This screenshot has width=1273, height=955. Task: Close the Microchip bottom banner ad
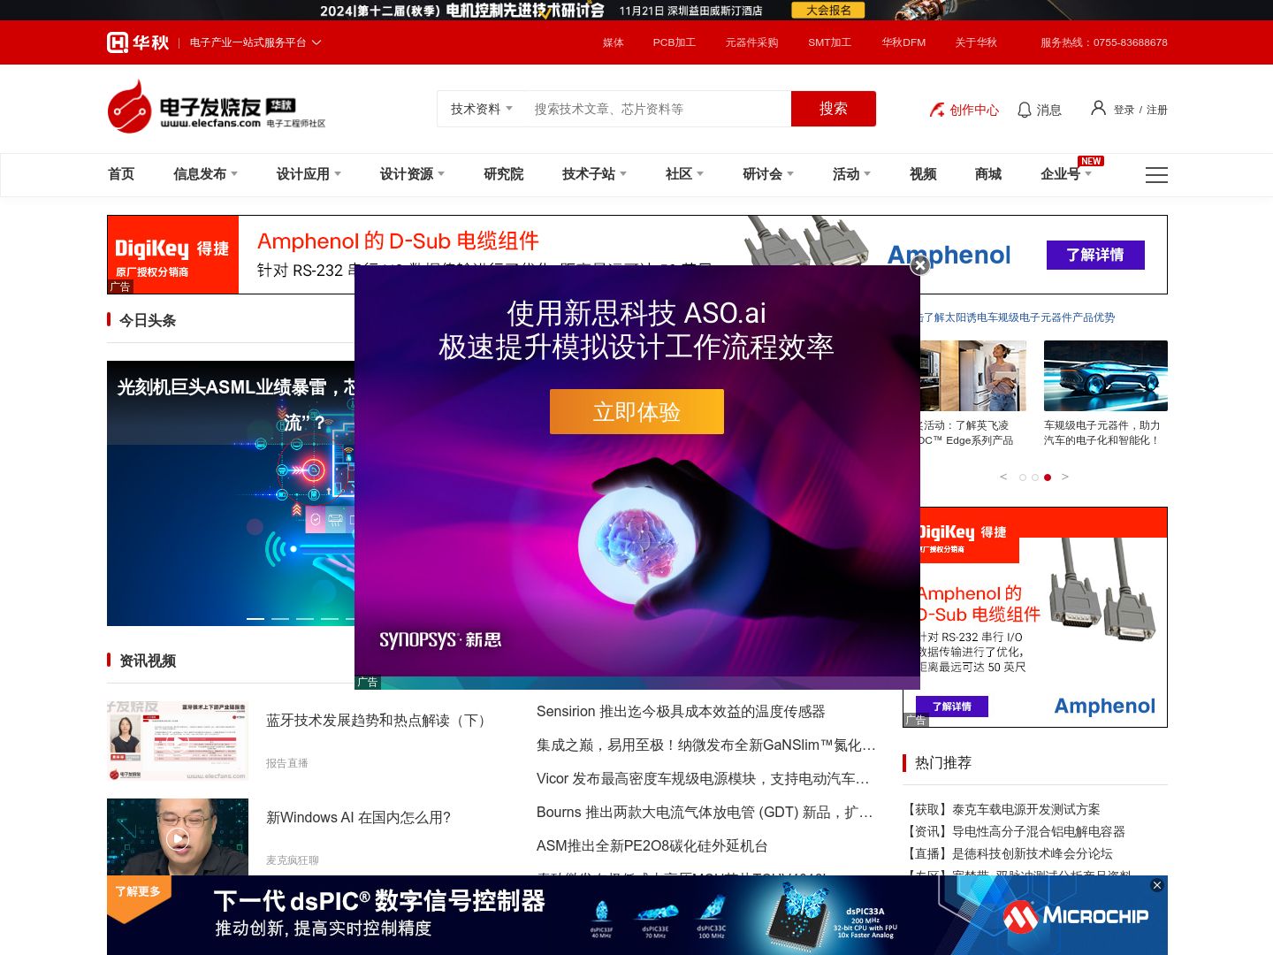coord(1157,885)
